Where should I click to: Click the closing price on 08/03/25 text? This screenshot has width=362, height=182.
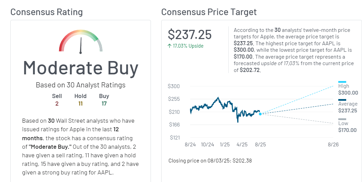pyautogui.click(x=210, y=160)
